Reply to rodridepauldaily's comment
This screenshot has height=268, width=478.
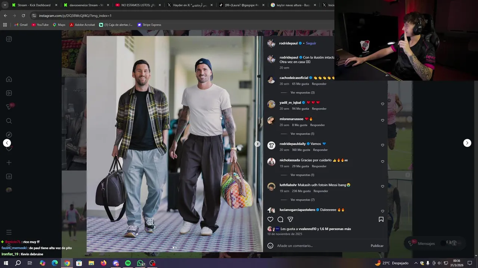tap(320, 150)
